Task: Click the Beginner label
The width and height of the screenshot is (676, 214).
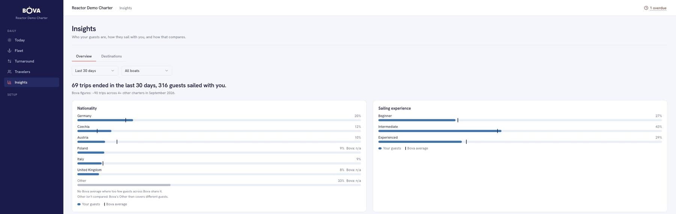Action: (x=385, y=116)
